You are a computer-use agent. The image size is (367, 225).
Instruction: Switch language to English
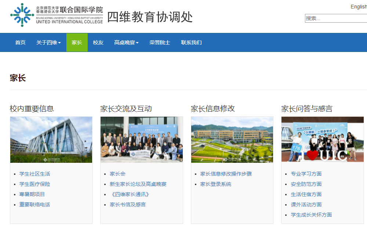point(358,7)
